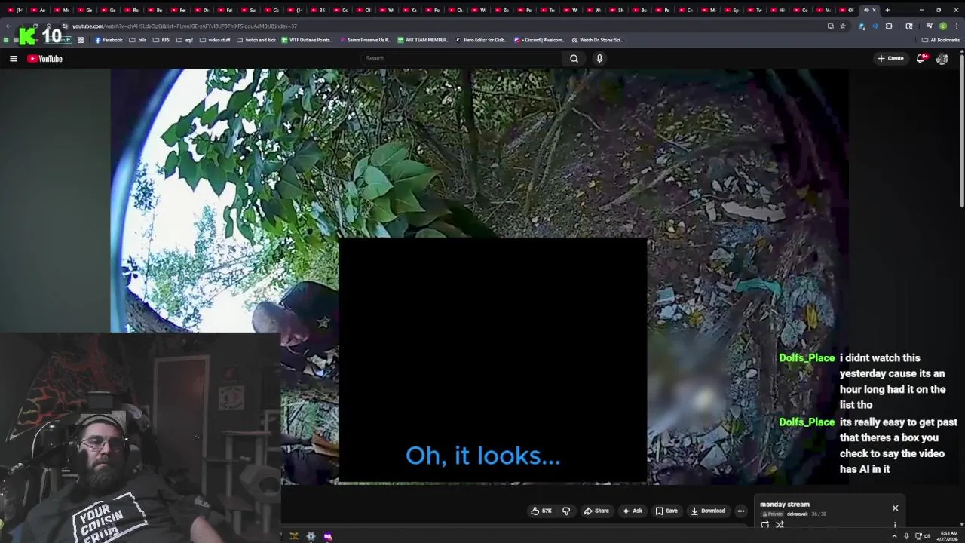The height and width of the screenshot is (543, 965).
Task: Open the apps grid icon in bookmarks bar
Action: (81, 40)
